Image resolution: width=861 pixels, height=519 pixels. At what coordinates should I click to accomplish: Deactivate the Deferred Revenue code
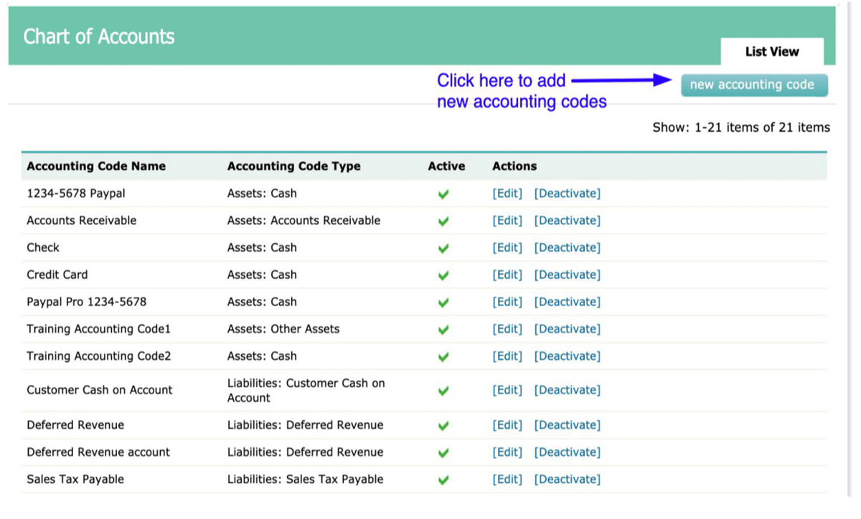(567, 425)
